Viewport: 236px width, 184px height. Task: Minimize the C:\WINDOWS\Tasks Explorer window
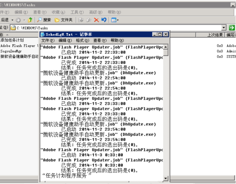click(x=233, y=5)
